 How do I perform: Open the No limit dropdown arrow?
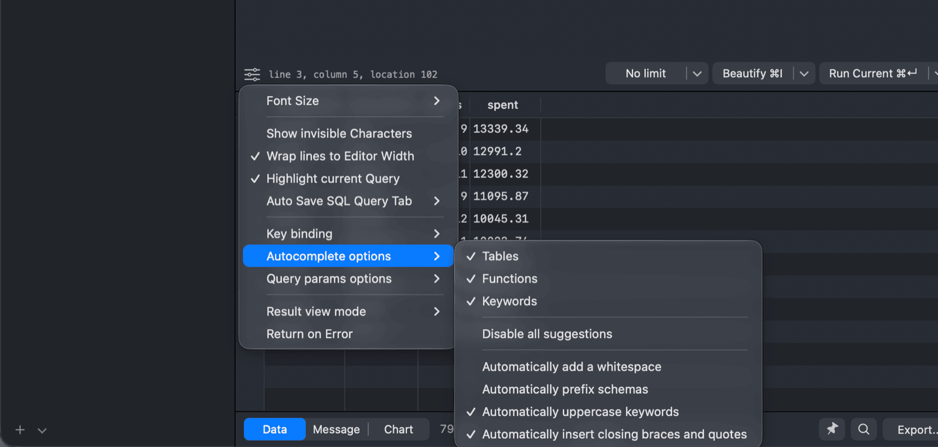697,74
